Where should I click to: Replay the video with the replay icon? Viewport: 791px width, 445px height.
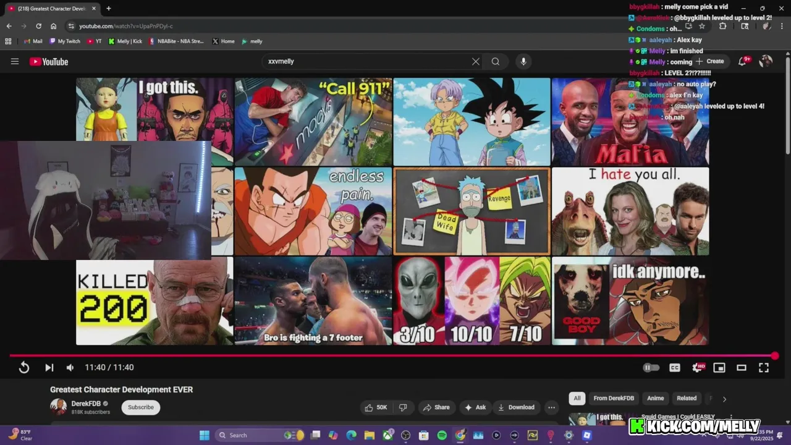coord(23,368)
